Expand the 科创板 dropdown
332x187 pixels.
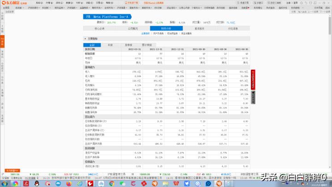coord(46,8)
